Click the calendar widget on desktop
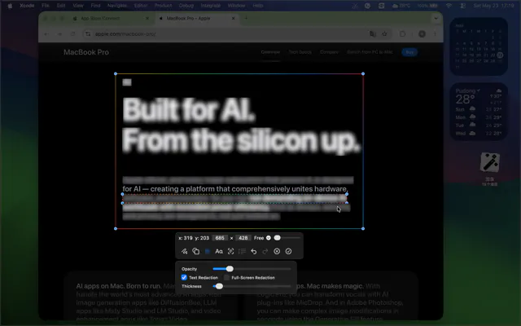The image size is (521, 326). (x=479, y=46)
